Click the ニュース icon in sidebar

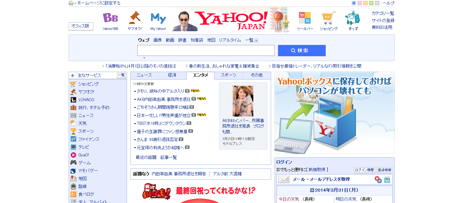[x=73, y=116]
